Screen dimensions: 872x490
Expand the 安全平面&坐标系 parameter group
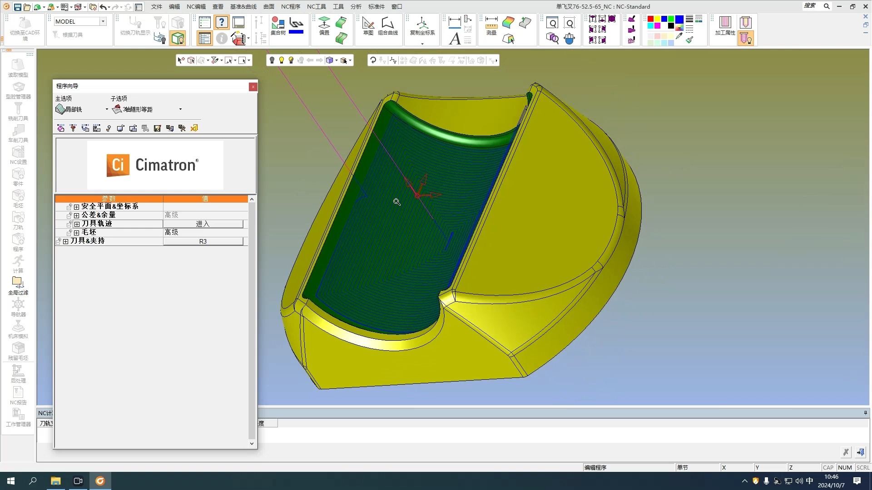click(77, 207)
